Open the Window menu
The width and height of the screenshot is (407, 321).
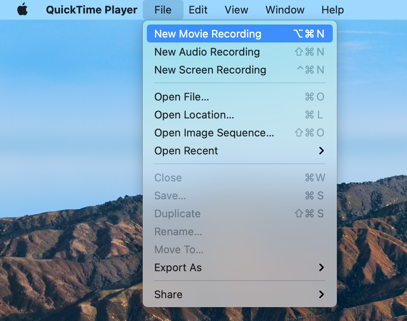coord(285,10)
